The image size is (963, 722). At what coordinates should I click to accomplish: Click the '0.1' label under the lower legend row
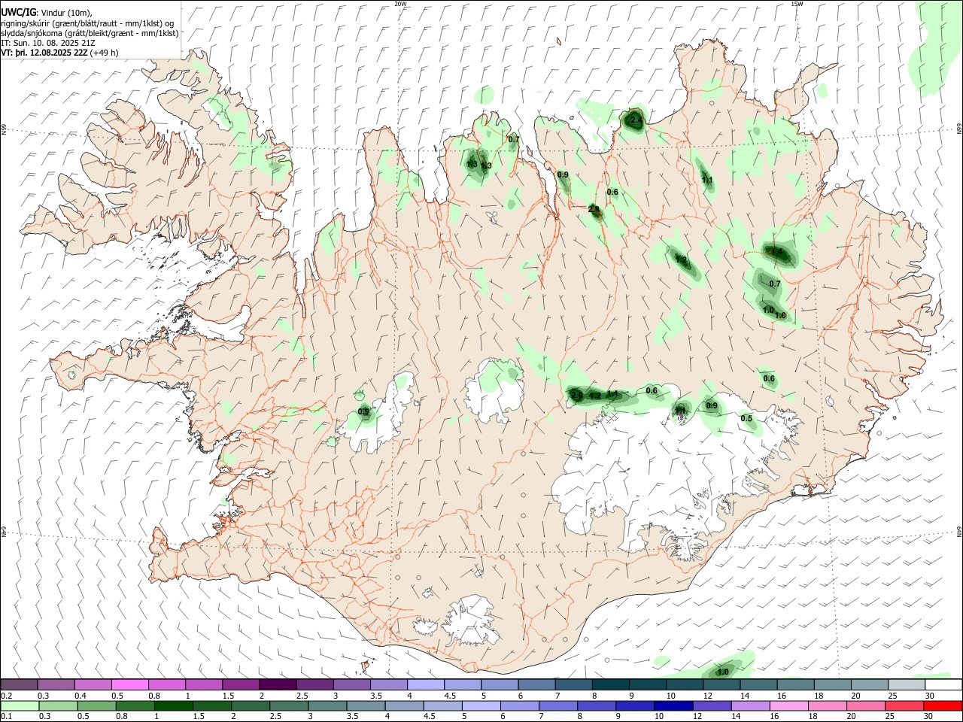[x=7, y=717]
